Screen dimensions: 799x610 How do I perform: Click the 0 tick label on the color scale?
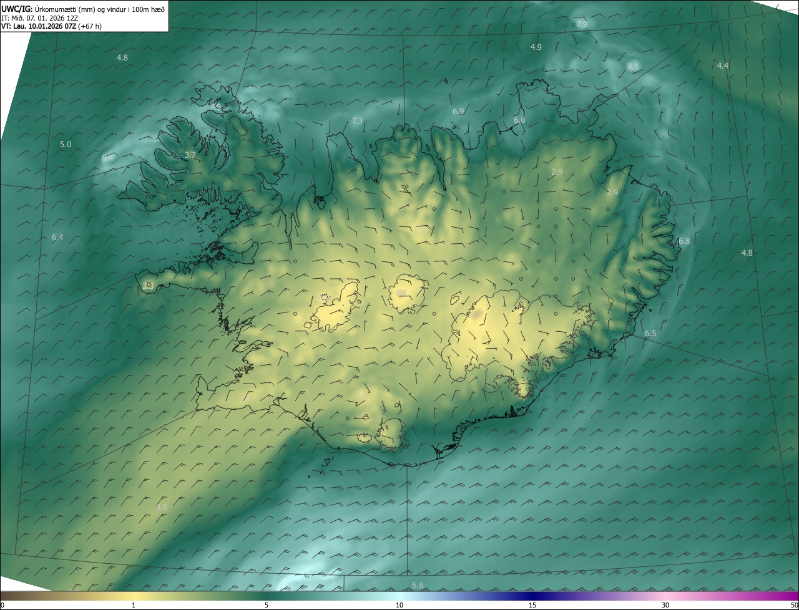(2, 605)
